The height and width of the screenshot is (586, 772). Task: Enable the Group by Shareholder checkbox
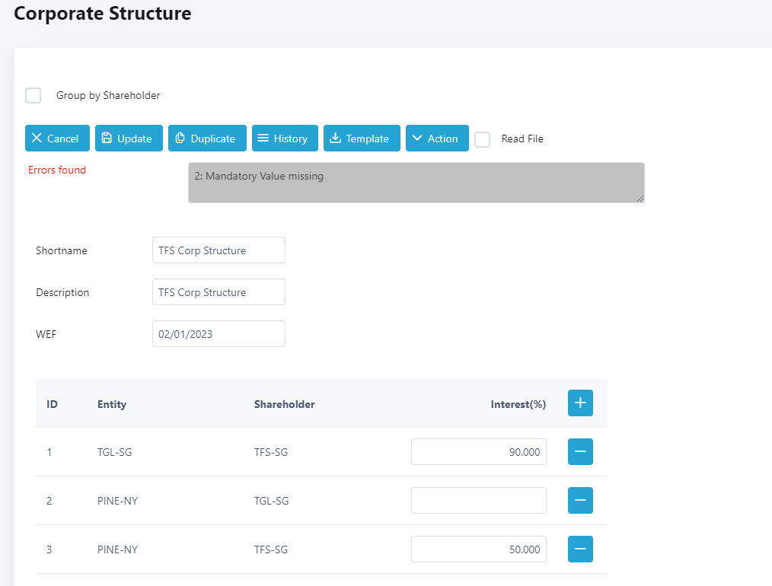click(x=33, y=96)
